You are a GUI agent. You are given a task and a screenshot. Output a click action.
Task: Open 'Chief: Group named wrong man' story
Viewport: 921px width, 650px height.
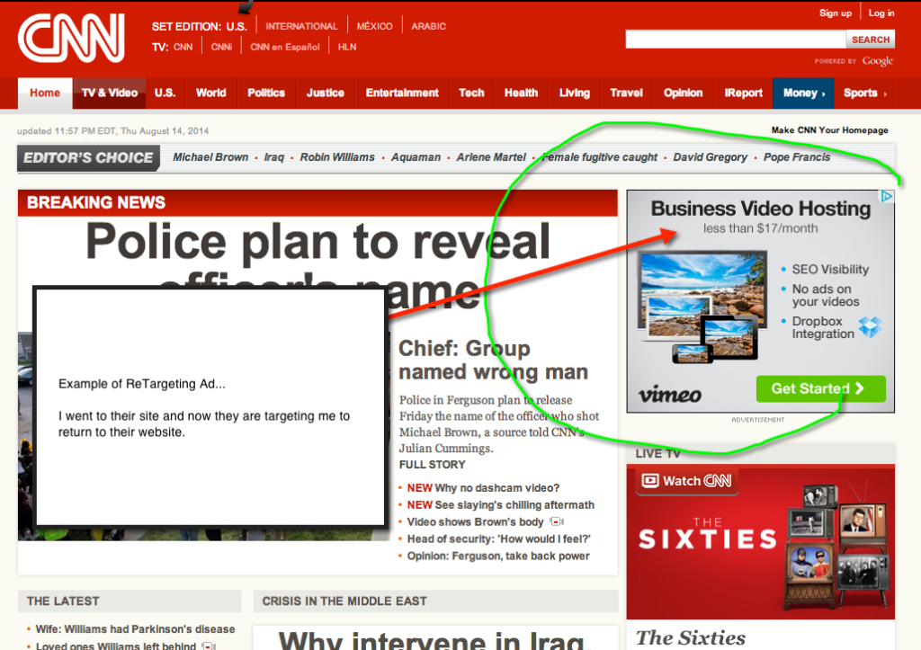[x=493, y=360]
